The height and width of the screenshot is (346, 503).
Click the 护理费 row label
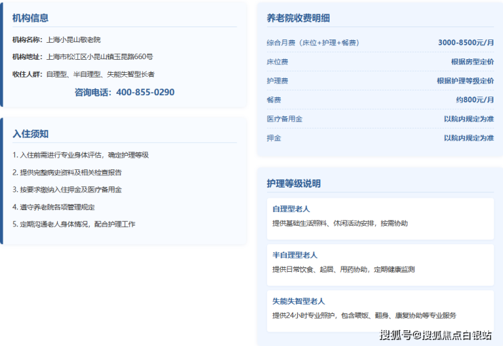tap(277, 81)
